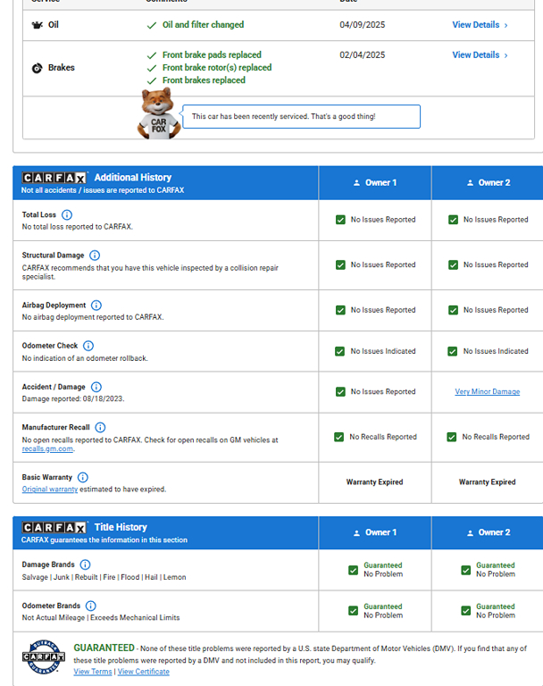This screenshot has height=686, width=543.
Task: Click Owner 1 Damage Brands guaranteed checkmark
Action: point(354,570)
